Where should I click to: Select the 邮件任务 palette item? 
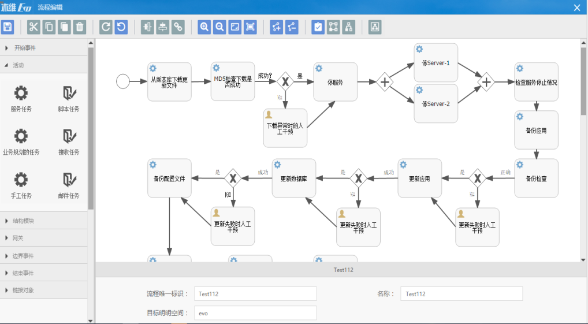69,184
